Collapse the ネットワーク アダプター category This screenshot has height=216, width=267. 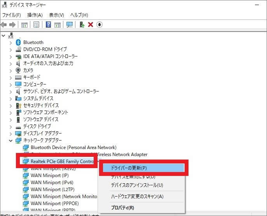(x=10, y=140)
